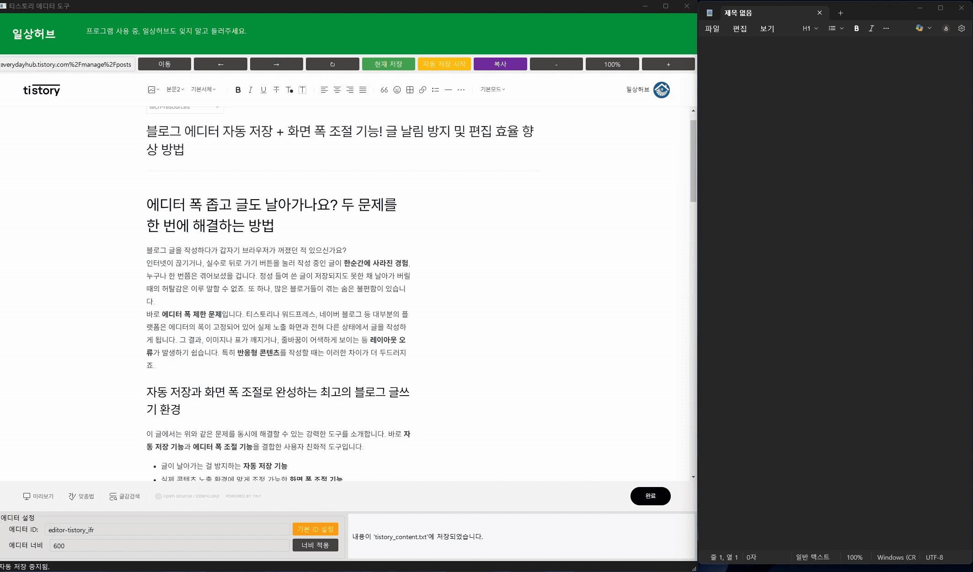Insert a horizontal divider line
This screenshot has height=572, width=973.
pos(448,90)
